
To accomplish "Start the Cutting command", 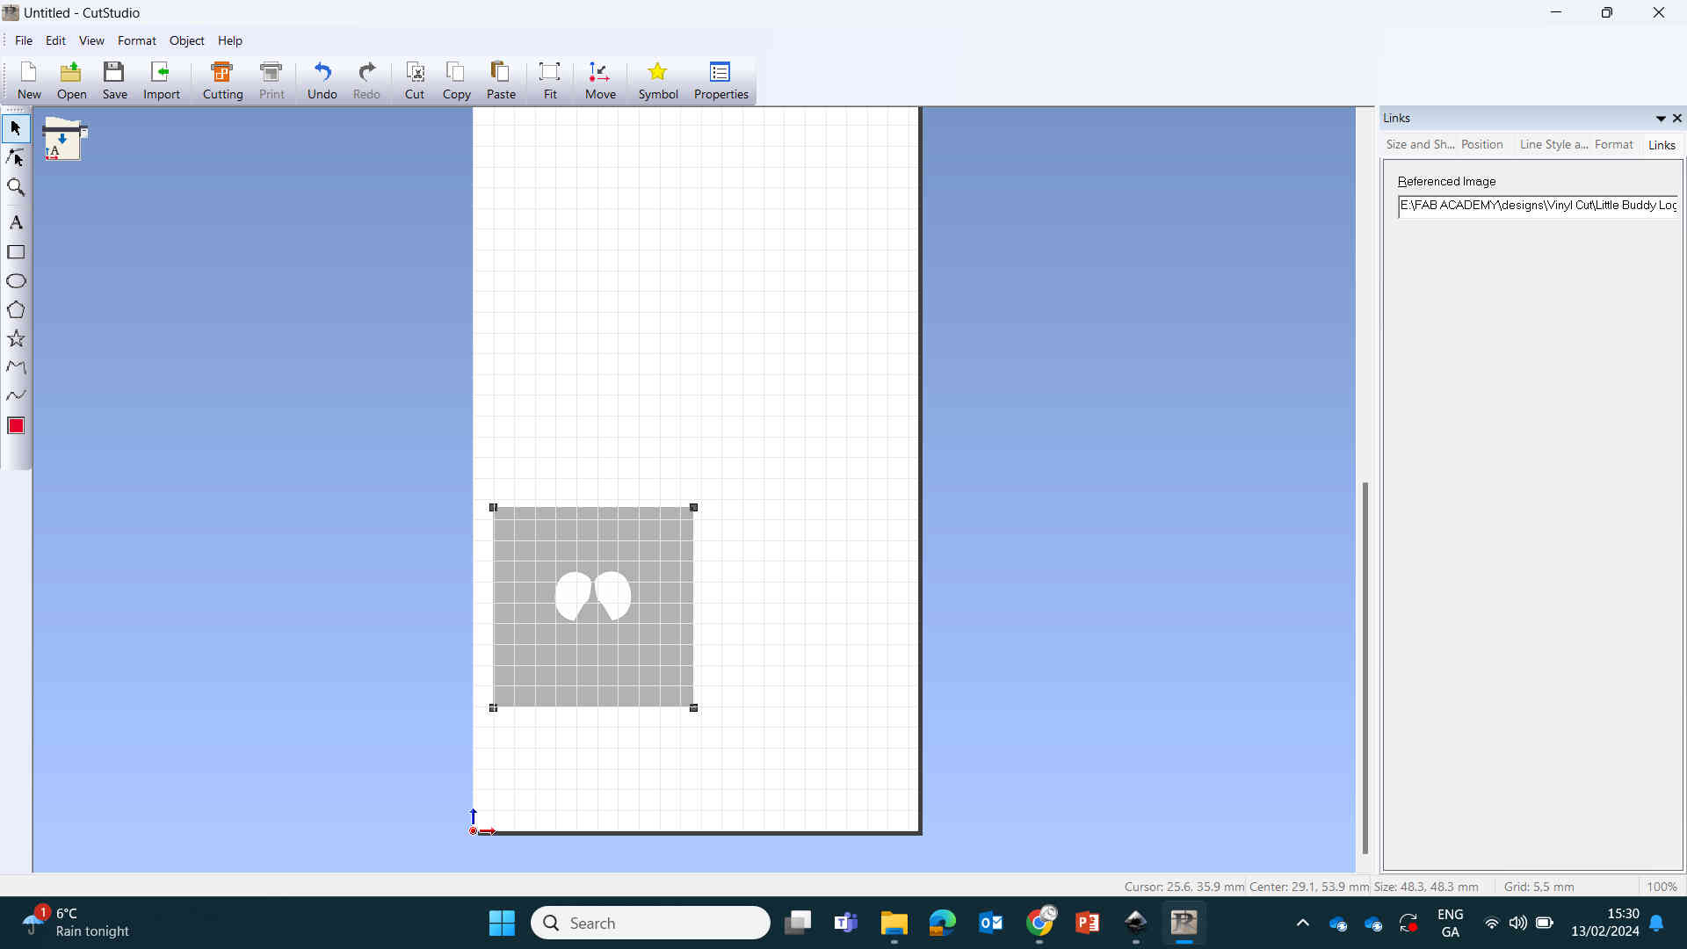I will click(222, 81).
